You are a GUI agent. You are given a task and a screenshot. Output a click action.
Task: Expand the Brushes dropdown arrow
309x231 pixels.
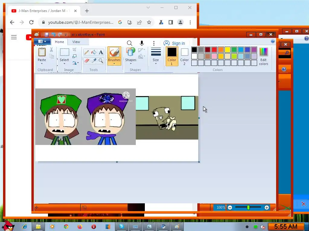pyautogui.click(x=114, y=63)
